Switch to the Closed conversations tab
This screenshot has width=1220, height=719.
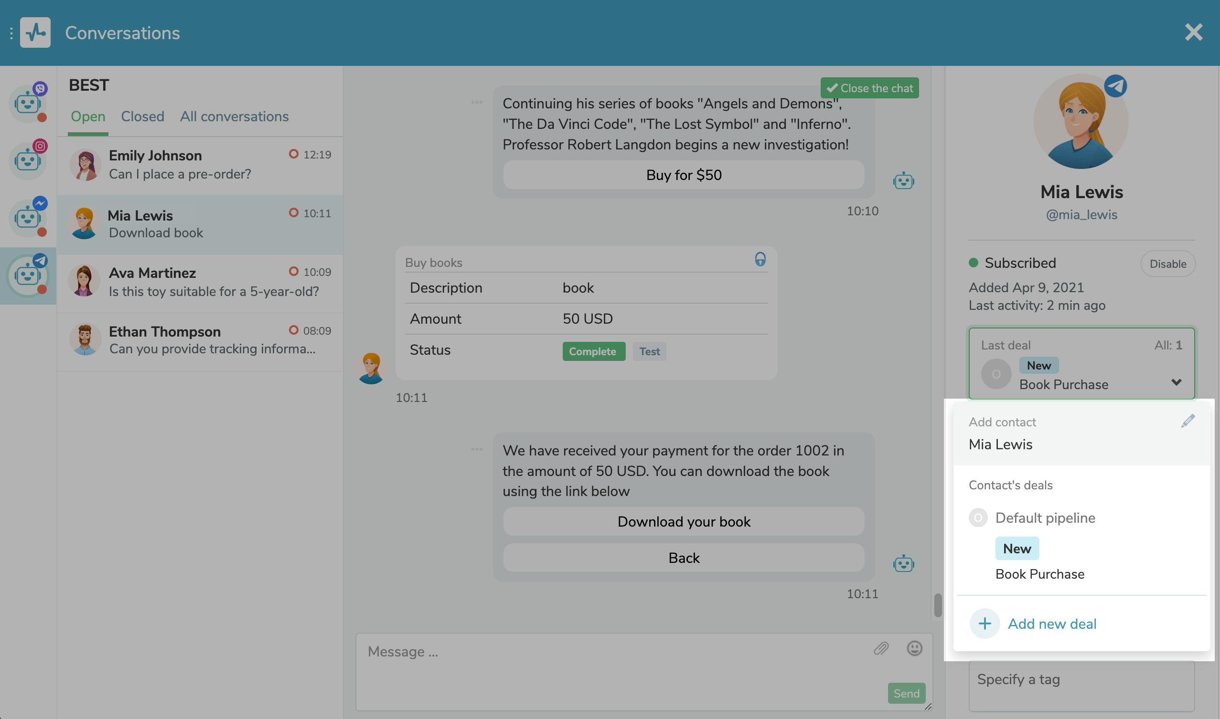point(142,116)
